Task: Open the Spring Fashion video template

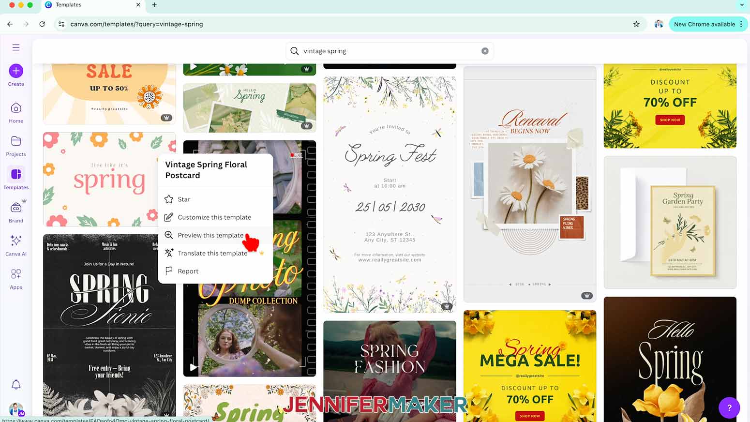Action: tap(390, 371)
